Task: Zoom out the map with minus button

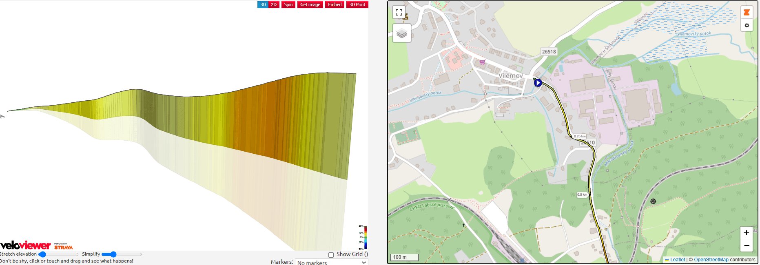Action: pos(746,245)
